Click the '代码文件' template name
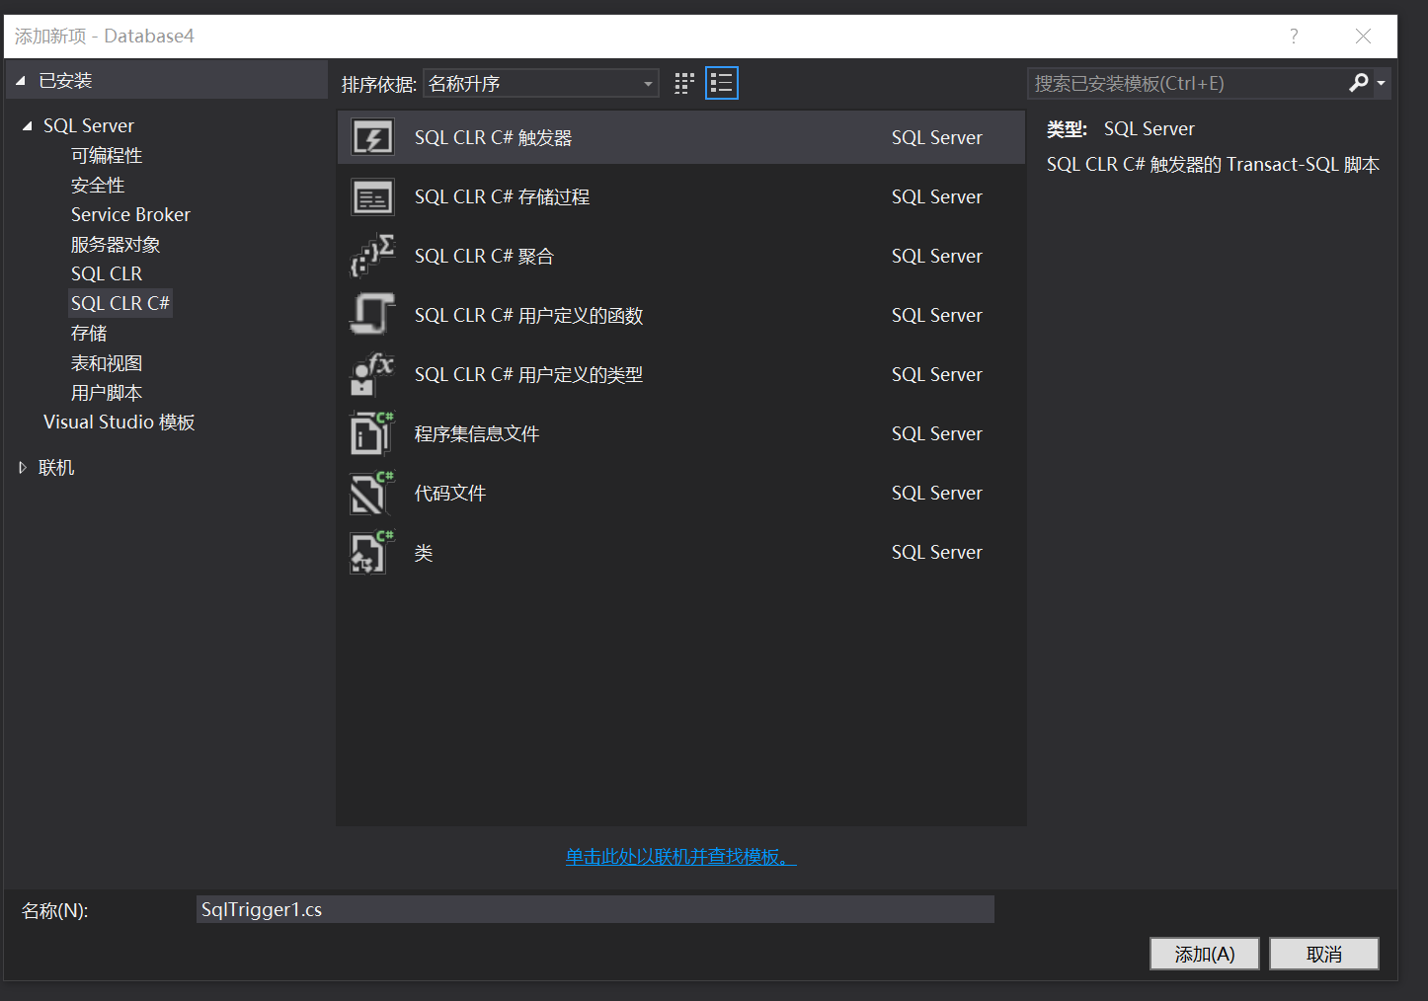This screenshot has height=1001, width=1428. point(450,494)
